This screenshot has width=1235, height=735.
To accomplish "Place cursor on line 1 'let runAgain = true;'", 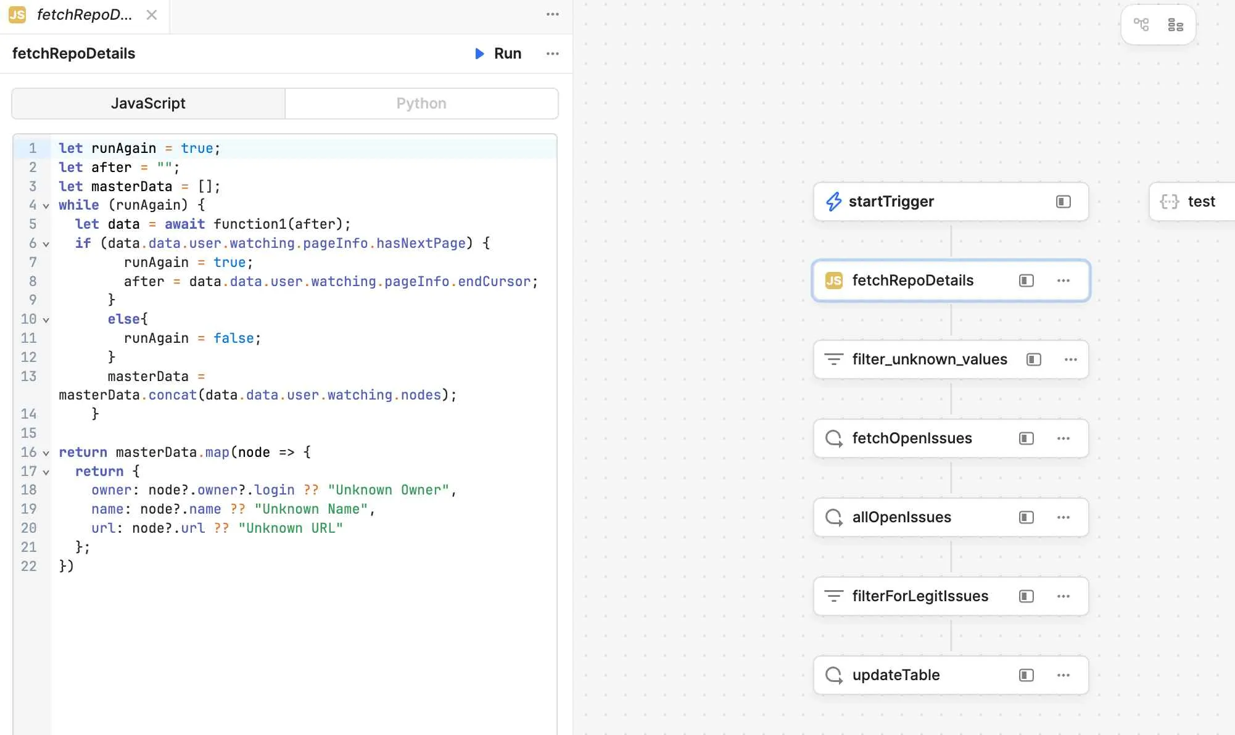I will click(139, 149).
